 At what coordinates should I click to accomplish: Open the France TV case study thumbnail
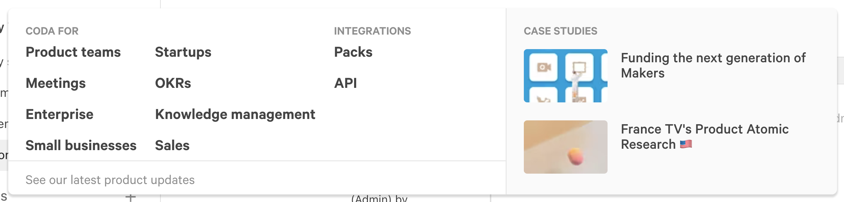565,147
